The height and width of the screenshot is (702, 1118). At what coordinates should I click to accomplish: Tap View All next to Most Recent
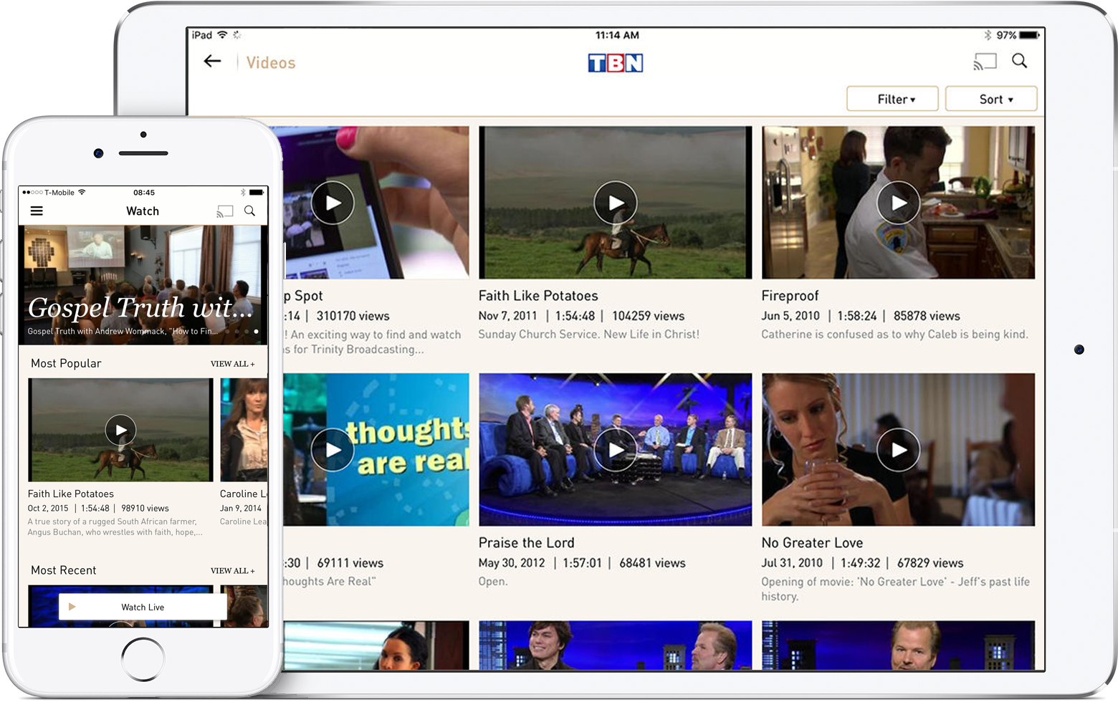tap(232, 571)
